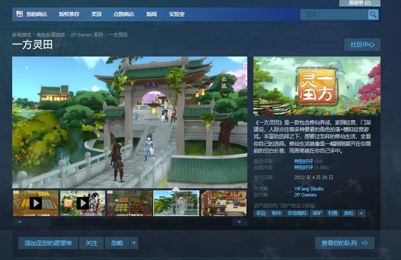Click the search magnifier icon
Viewport: 401px width, 260px height.
point(373,14)
